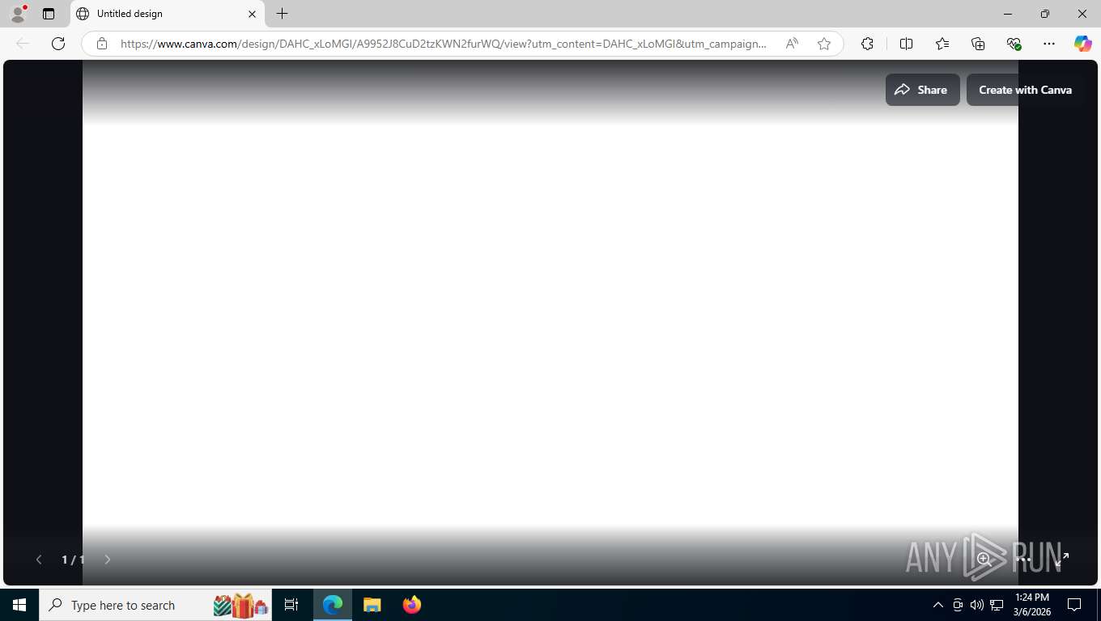Go to previous design page
This screenshot has width=1101, height=621.
tap(39, 560)
